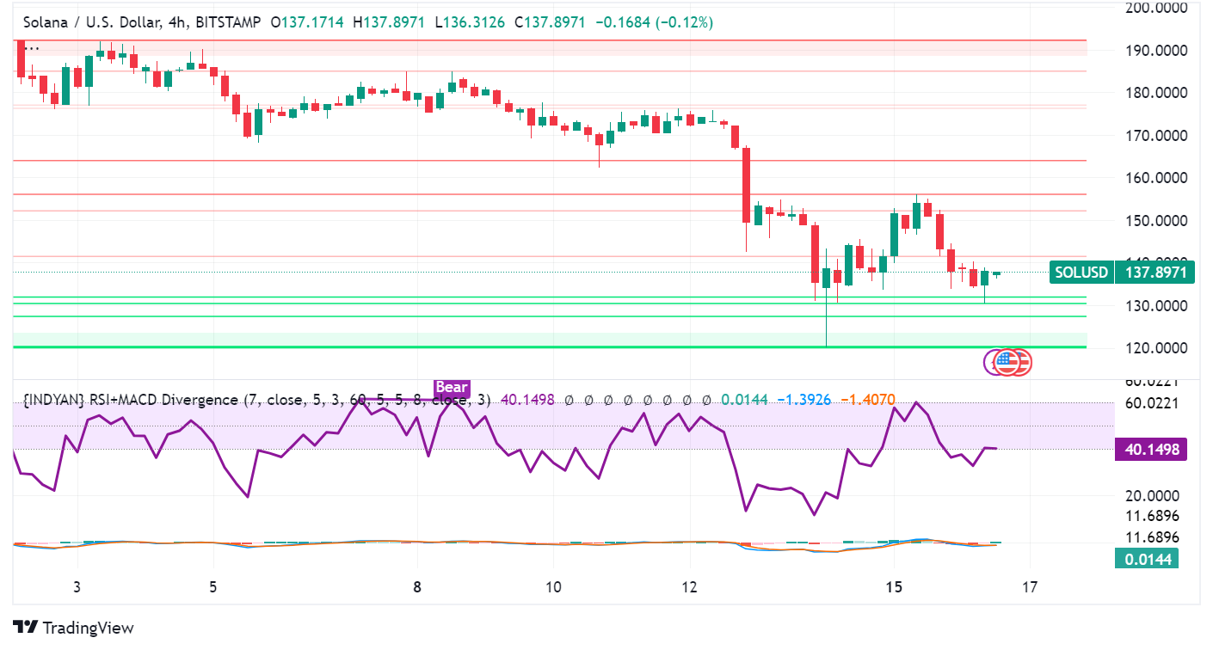Click the 170.0000 price axis label
The image size is (1213, 650).
click(1156, 135)
